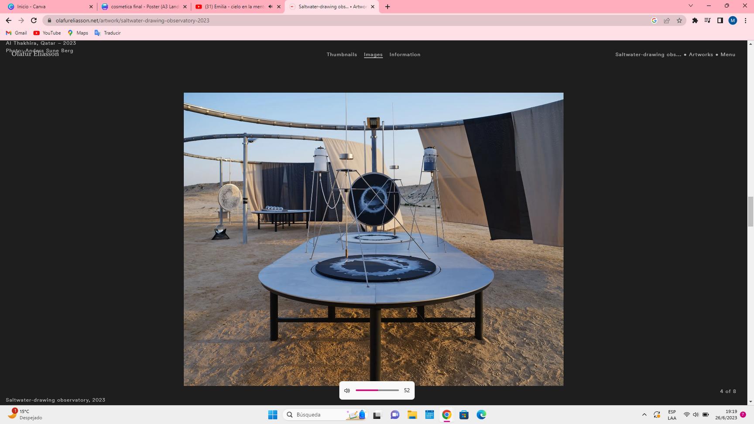Close the Saltwater-drawing observatory tab
Screen dimensions: 754x424
point(373,7)
